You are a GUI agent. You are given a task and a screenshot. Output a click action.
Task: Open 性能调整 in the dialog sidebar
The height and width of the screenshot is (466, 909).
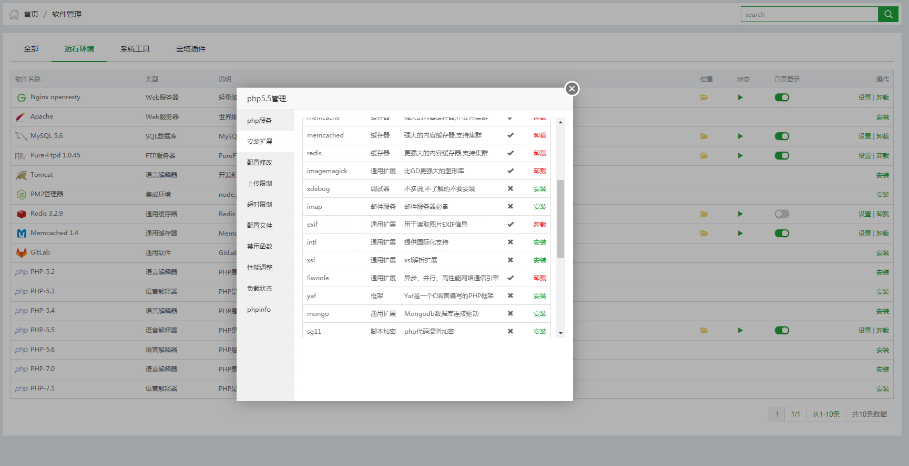(265, 267)
